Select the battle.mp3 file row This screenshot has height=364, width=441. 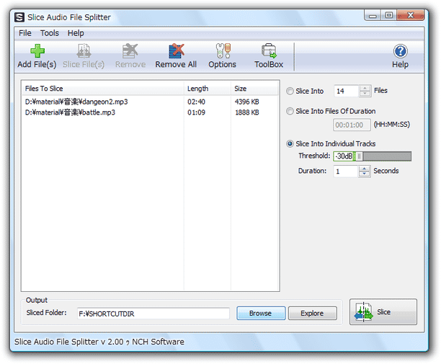click(x=151, y=112)
